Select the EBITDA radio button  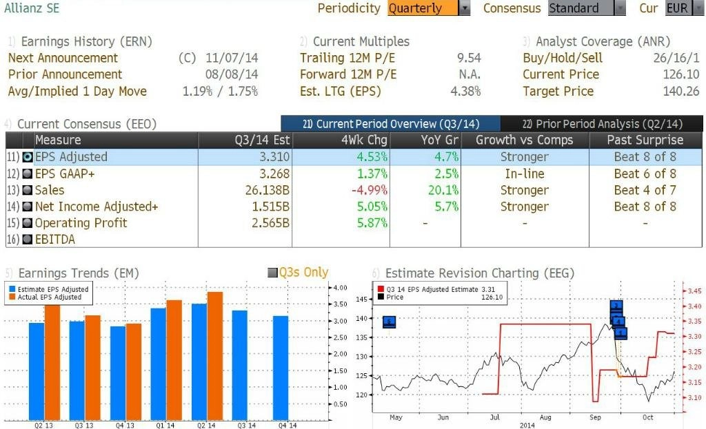pos(28,239)
